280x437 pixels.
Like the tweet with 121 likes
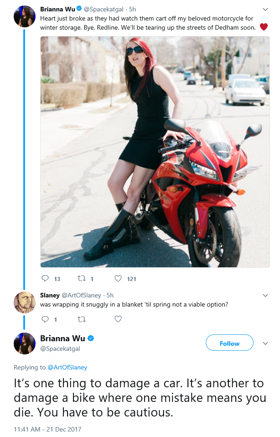click(x=118, y=278)
